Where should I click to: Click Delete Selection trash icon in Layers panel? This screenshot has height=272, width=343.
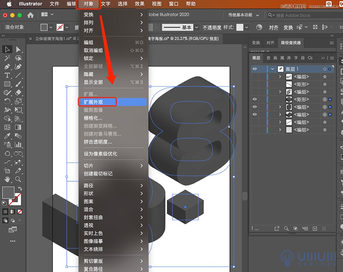pos(324,229)
